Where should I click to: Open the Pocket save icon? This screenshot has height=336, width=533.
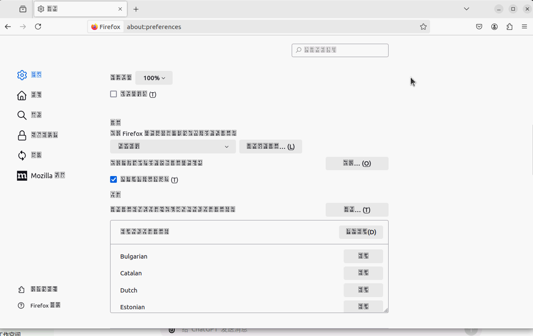pos(479,27)
